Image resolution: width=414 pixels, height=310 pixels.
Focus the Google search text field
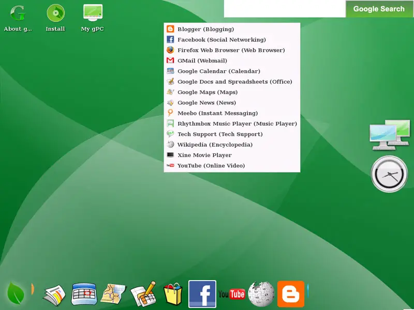point(285,9)
